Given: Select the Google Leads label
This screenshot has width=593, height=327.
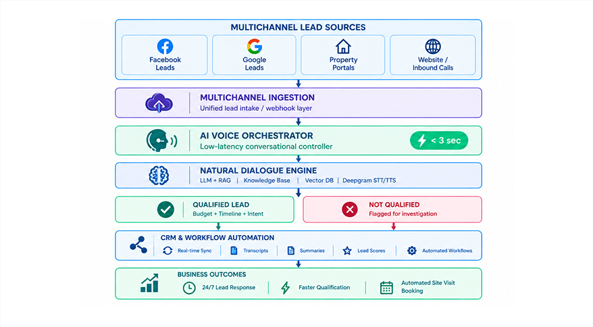Looking at the screenshot, I should (254, 64).
